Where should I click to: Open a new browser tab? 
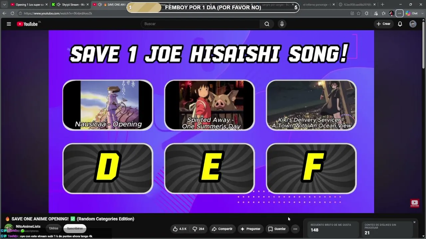coord(382,4)
